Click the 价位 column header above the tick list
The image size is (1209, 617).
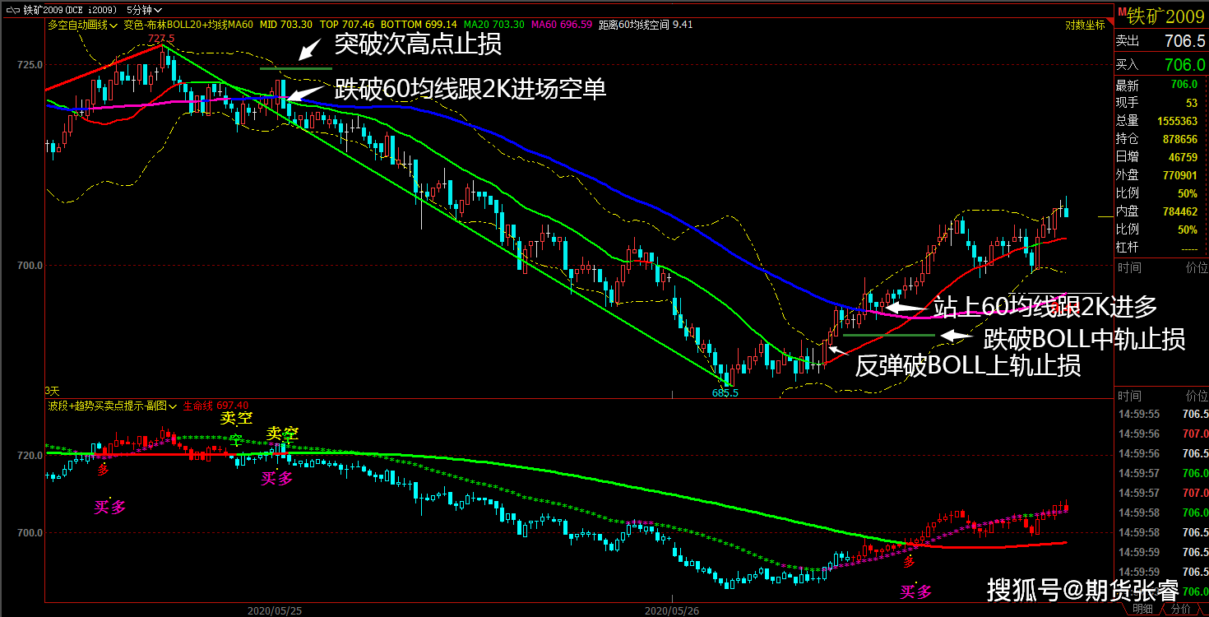pyautogui.click(x=1196, y=396)
